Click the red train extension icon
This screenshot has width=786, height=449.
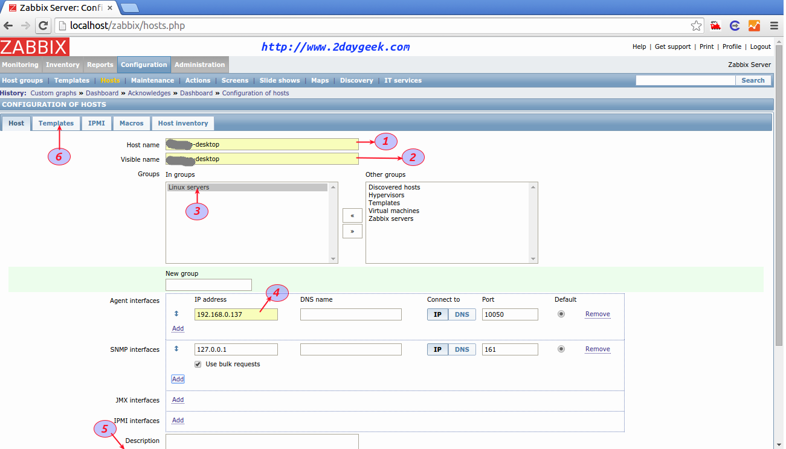(x=716, y=26)
